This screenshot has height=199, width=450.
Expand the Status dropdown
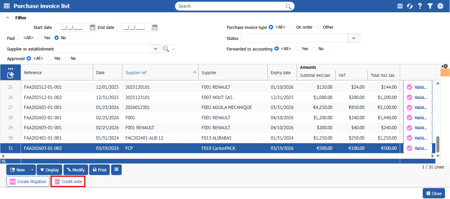[354, 38]
